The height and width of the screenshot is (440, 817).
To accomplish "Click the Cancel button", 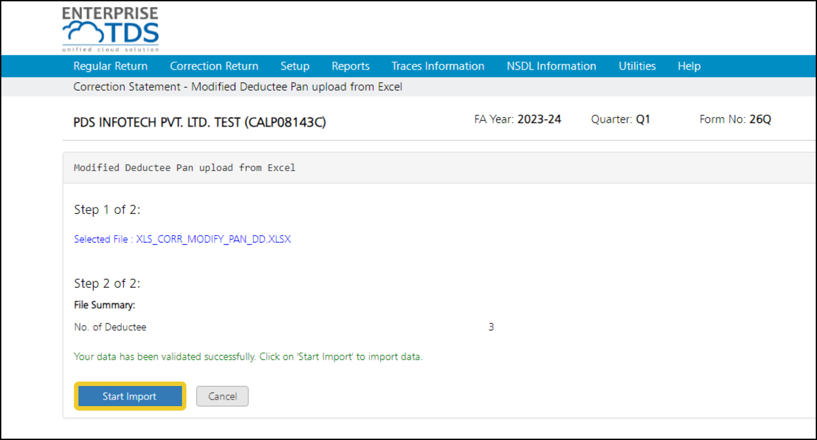I will pos(222,396).
